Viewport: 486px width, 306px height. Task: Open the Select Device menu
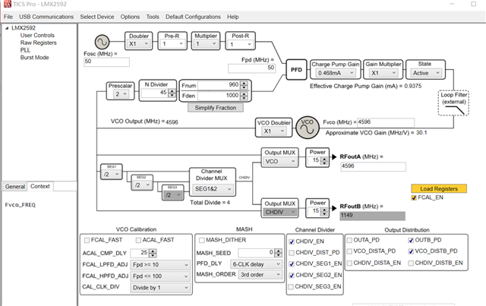pyautogui.click(x=97, y=17)
